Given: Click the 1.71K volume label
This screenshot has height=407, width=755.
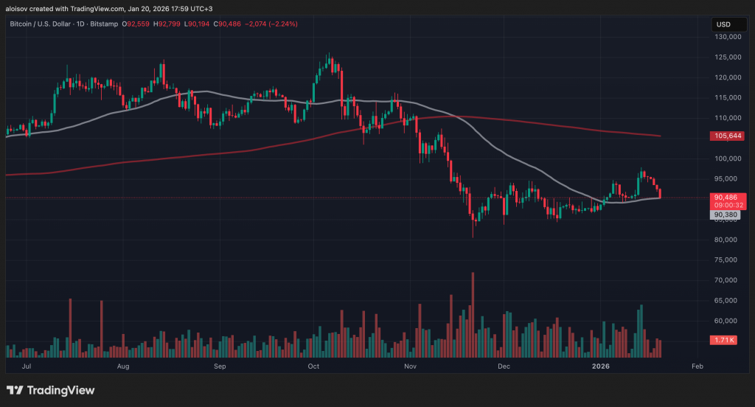Looking at the screenshot, I should pyautogui.click(x=723, y=340).
